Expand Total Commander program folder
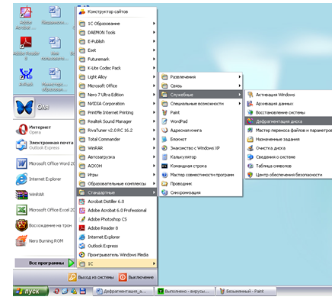This screenshot has width=335, height=300. 116,139
